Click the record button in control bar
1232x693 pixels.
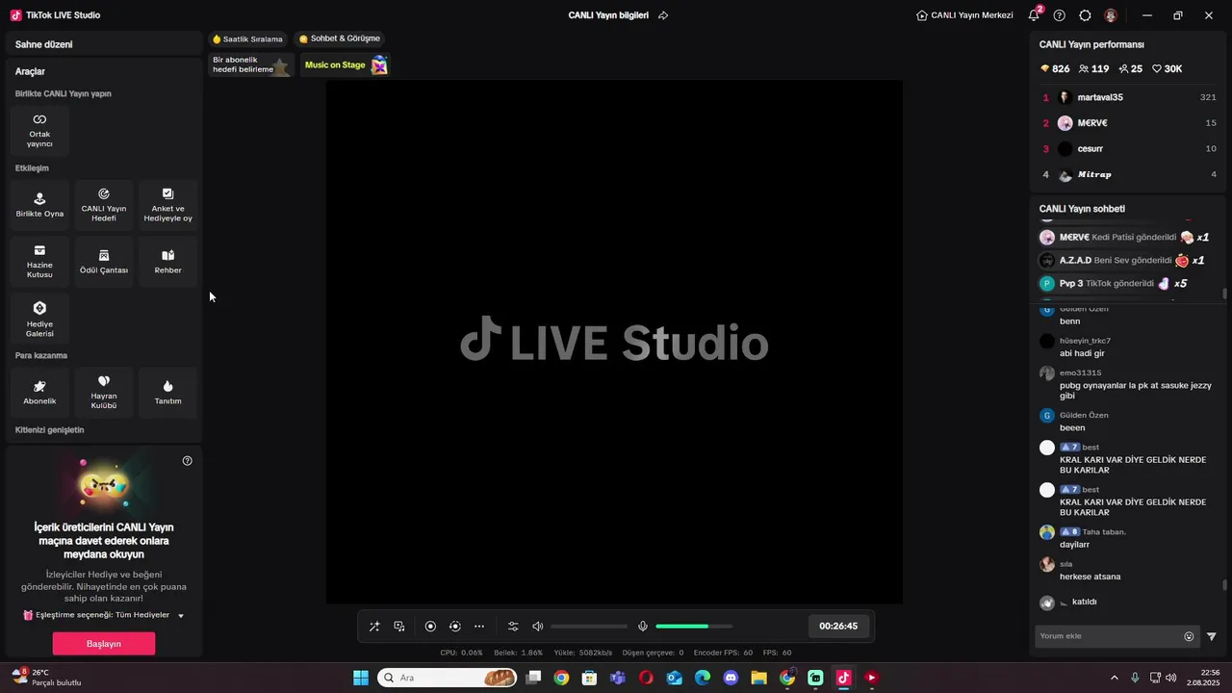(430, 627)
